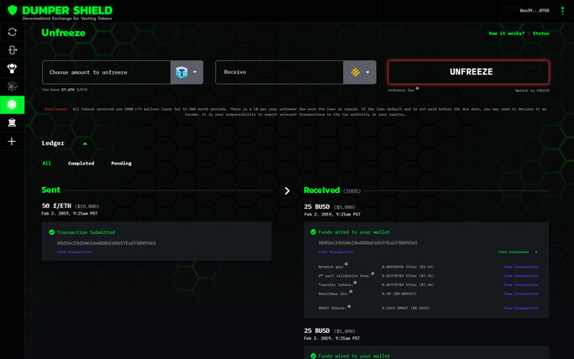Click the 0.1819 SMART rebate value
The image size is (574, 359).
point(405,308)
